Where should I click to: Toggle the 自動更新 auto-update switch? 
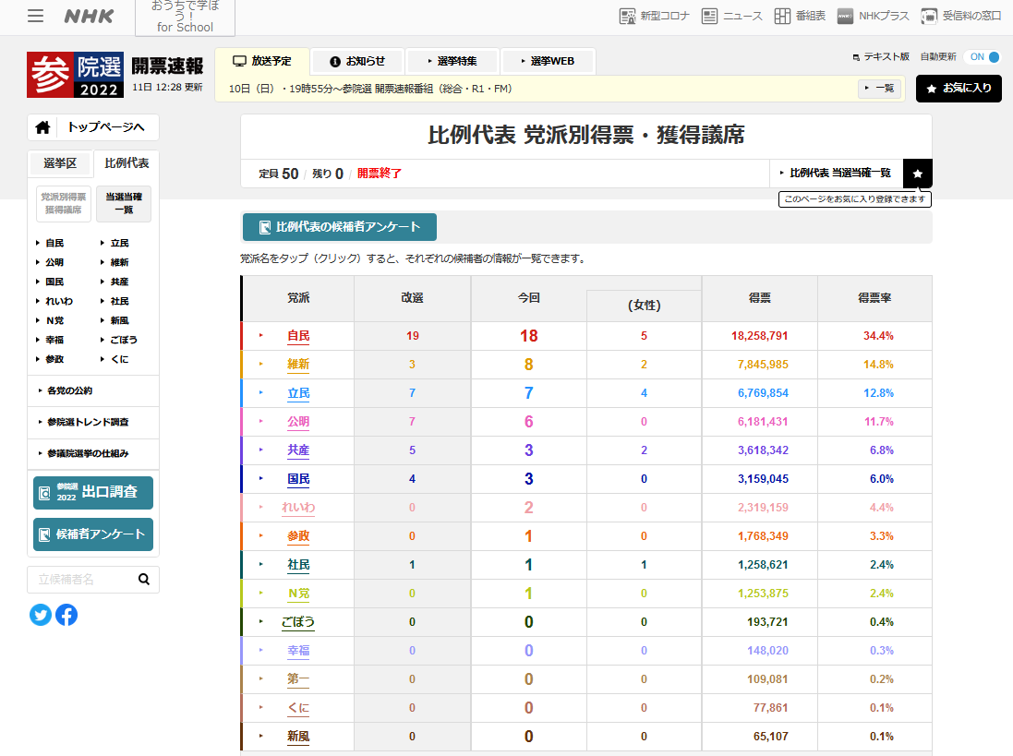tap(984, 57)
